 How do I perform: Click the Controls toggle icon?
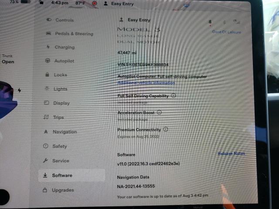point(49,20)
